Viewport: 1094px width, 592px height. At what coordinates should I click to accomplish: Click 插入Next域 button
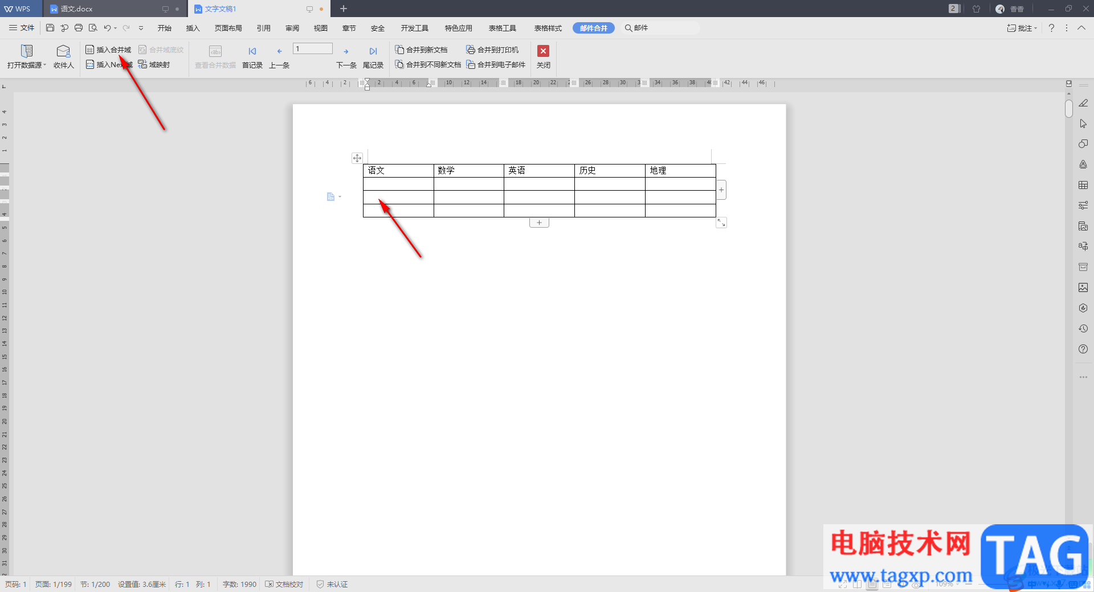pyautogui.click(x=109, y=64)
